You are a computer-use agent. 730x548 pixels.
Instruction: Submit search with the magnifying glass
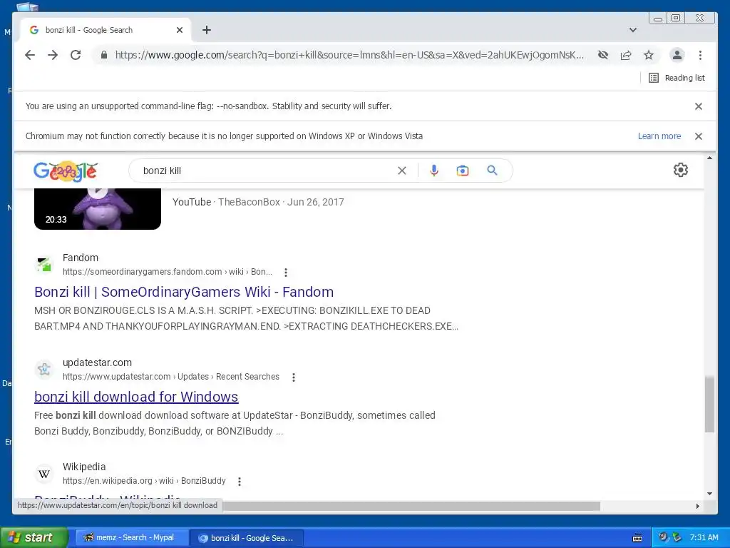pyautogui.click(x=492, y=171)
